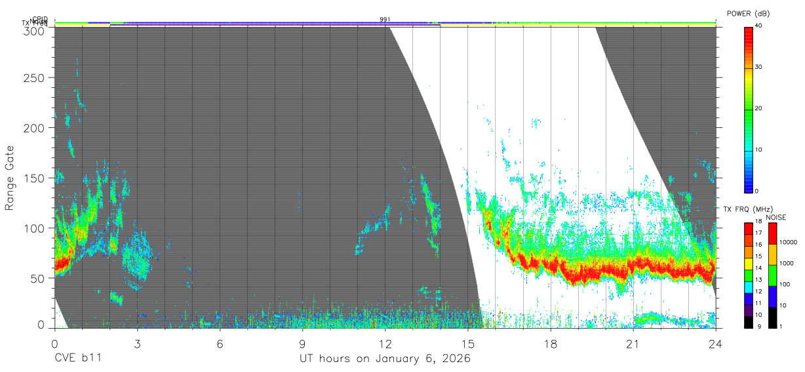Screen dimensions: 805x372
Task: Click the 15 tick on UT hours axis
Action: [467, 343]
